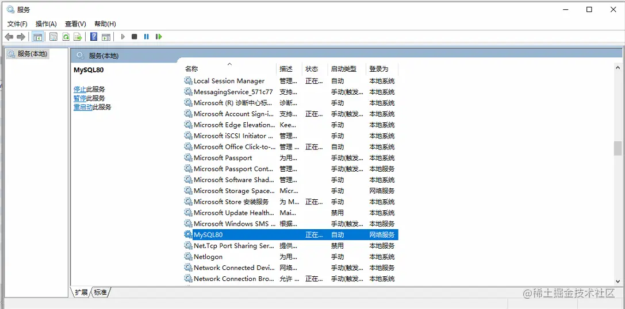This screenshot has width=625, height=309.
Task: Click the scrollbar's down arrow
Action: [x=618, y=281]
